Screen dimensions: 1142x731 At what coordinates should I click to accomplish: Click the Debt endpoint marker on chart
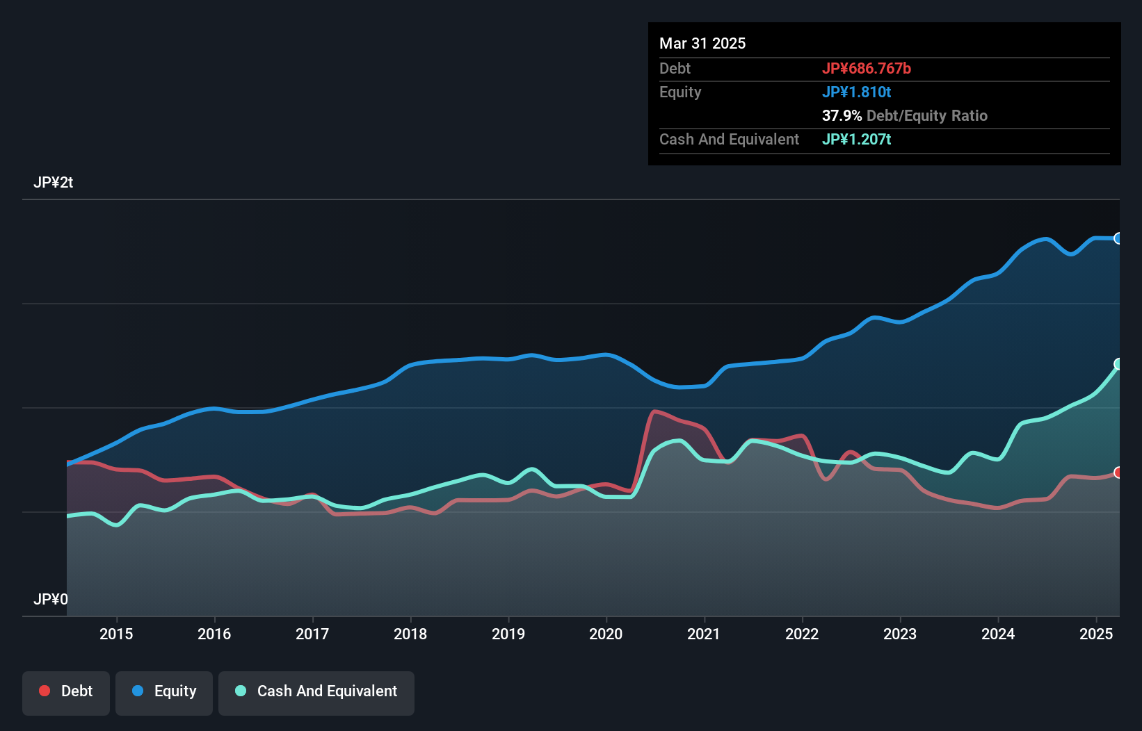[1118, 473]
